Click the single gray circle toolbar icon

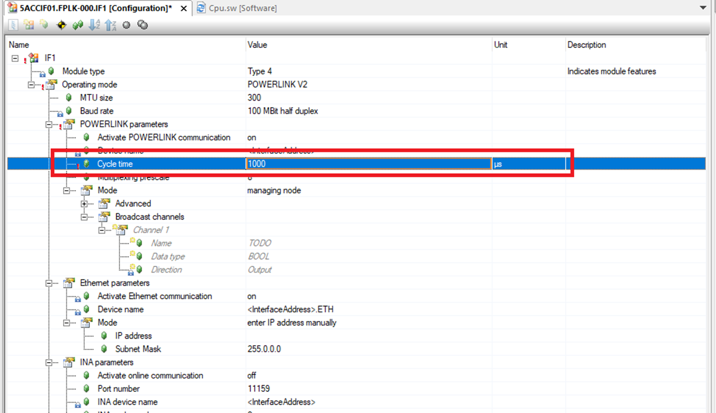tap(127, 25)
